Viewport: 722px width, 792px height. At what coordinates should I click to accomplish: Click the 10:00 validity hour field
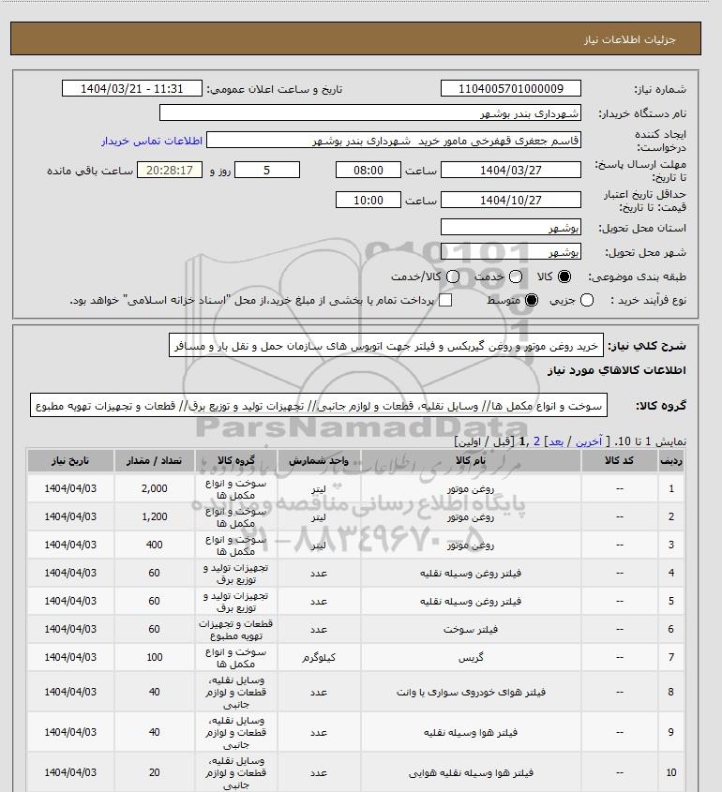[x=369, y=200]
